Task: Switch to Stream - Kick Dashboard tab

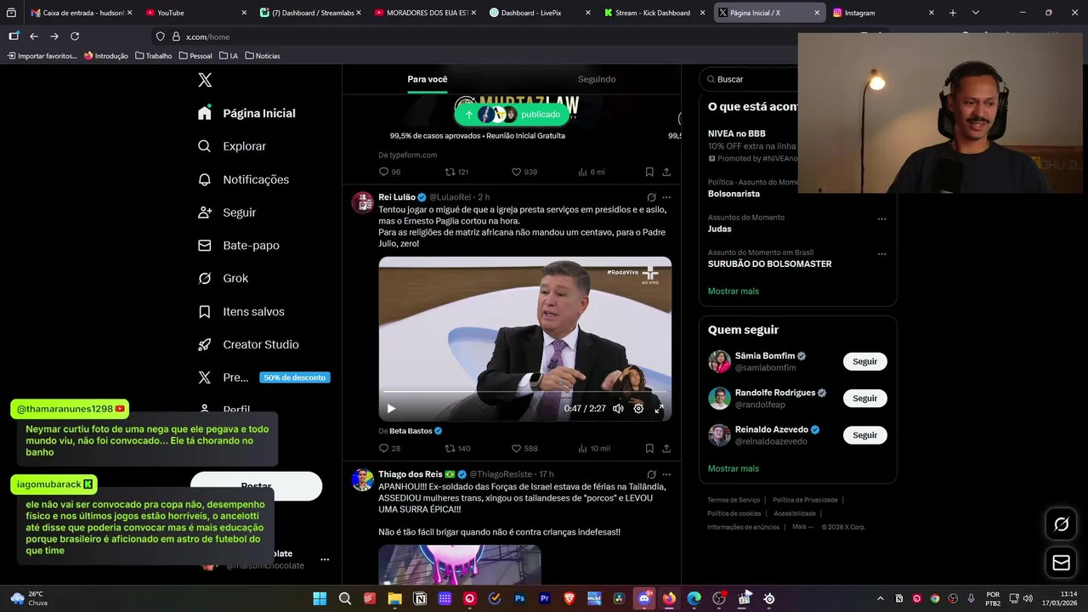Action: pyautogui.click(x=653, y=13)
